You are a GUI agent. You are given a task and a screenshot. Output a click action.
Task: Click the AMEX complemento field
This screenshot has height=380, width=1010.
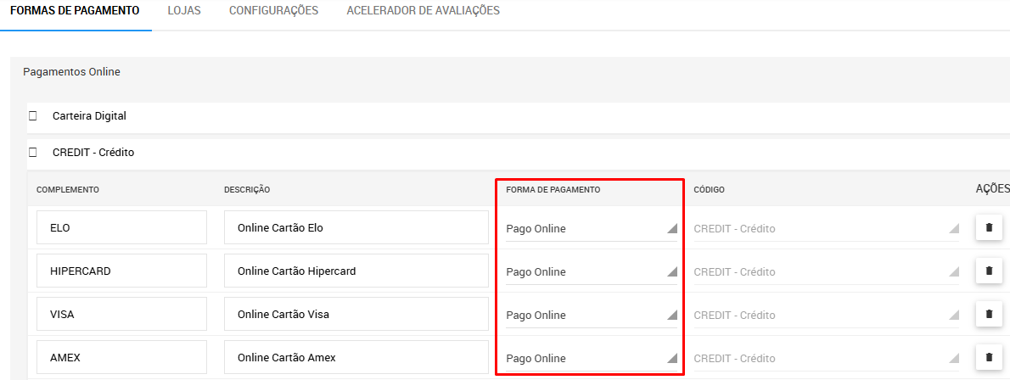point(121,357)
